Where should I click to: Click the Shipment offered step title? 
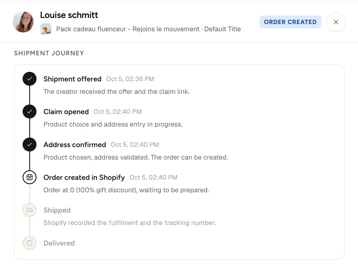tap(72, 79)
